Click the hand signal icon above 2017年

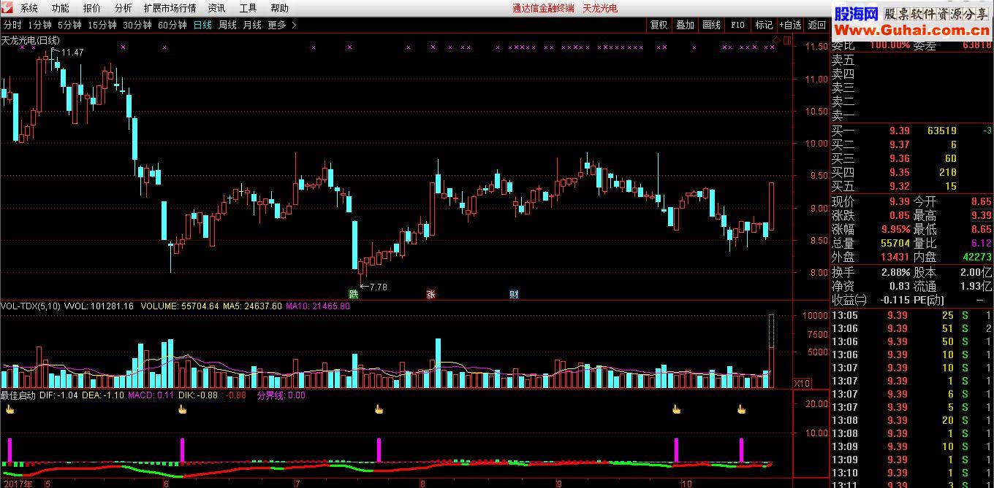click(x=10, y=409)
